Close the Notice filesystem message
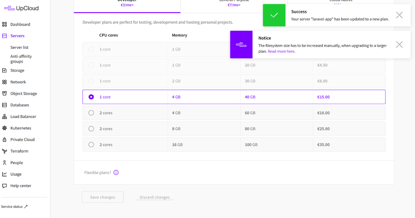This screenshot has width=415, height=218. (x=399, y=44)
